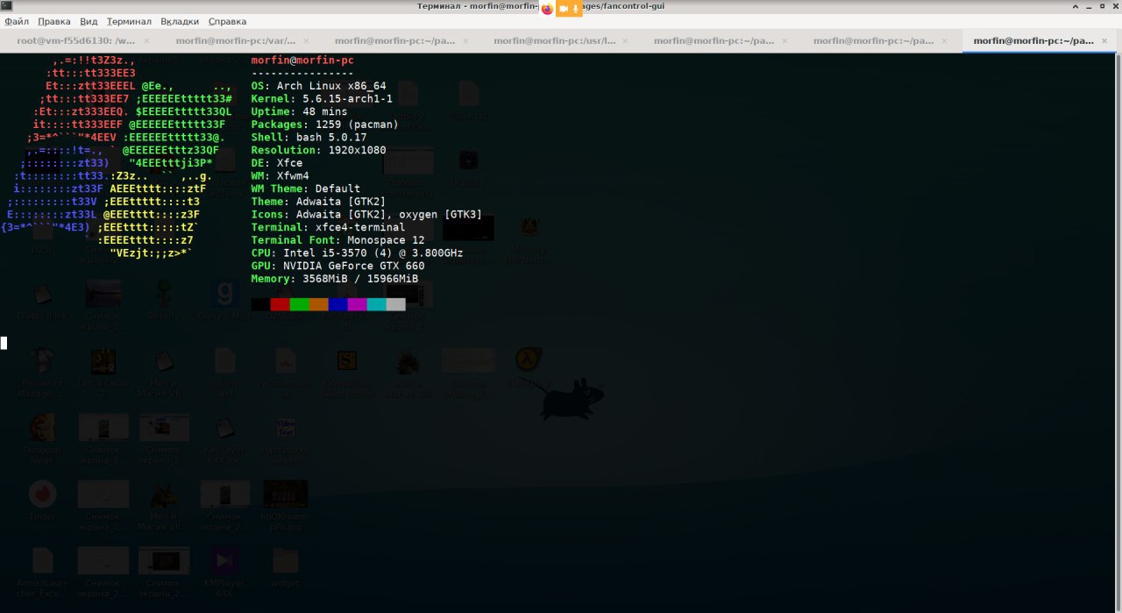Click the 'Terminal: xfce4-terminal' line
The image size is (1122, 613).
point(328,227)
